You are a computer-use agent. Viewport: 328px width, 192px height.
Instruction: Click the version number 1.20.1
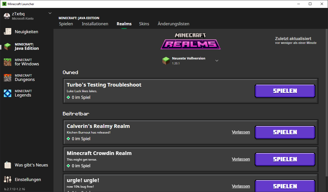(x=176, y=63)
